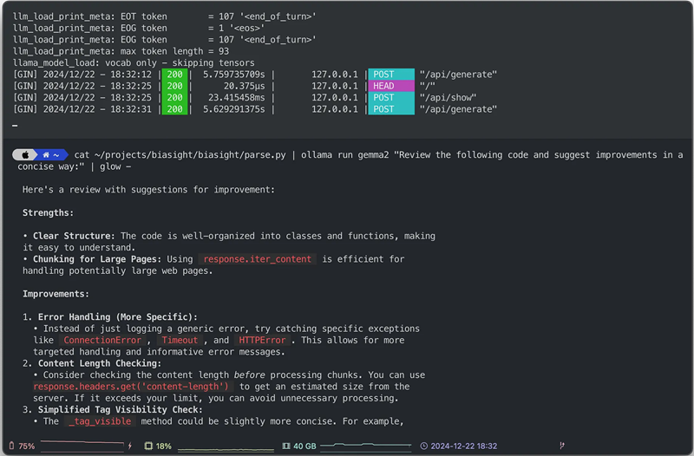This screenshot has width=694, height=456.
Task: Click the 5.759735709s latency value
Action: (233, 75)
